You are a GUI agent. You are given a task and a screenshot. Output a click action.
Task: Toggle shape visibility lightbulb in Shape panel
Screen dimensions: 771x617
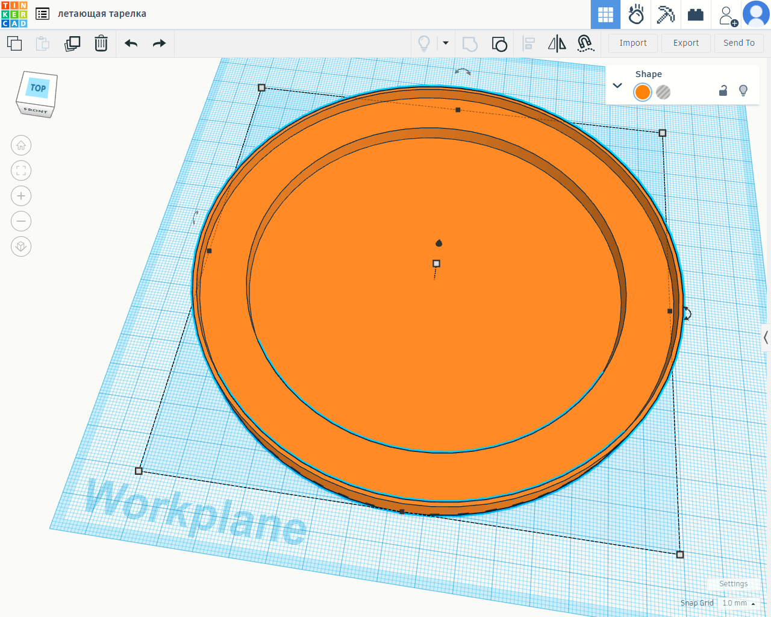743,91
